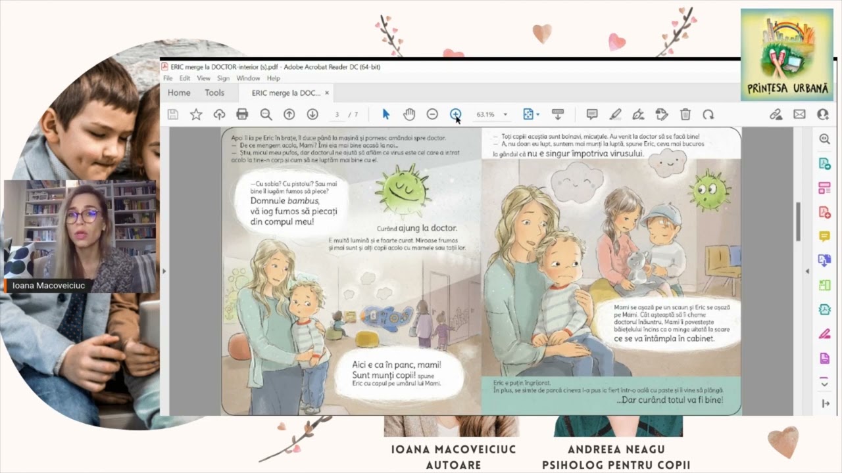Open the File menu
The image size is (842, 473).
pos(168,78)
